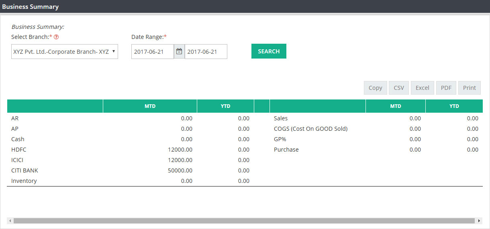The width and height of the screenshot is (490, 229).
Task: Open the date range calendar icon
Action: click(x=179, y=51)
